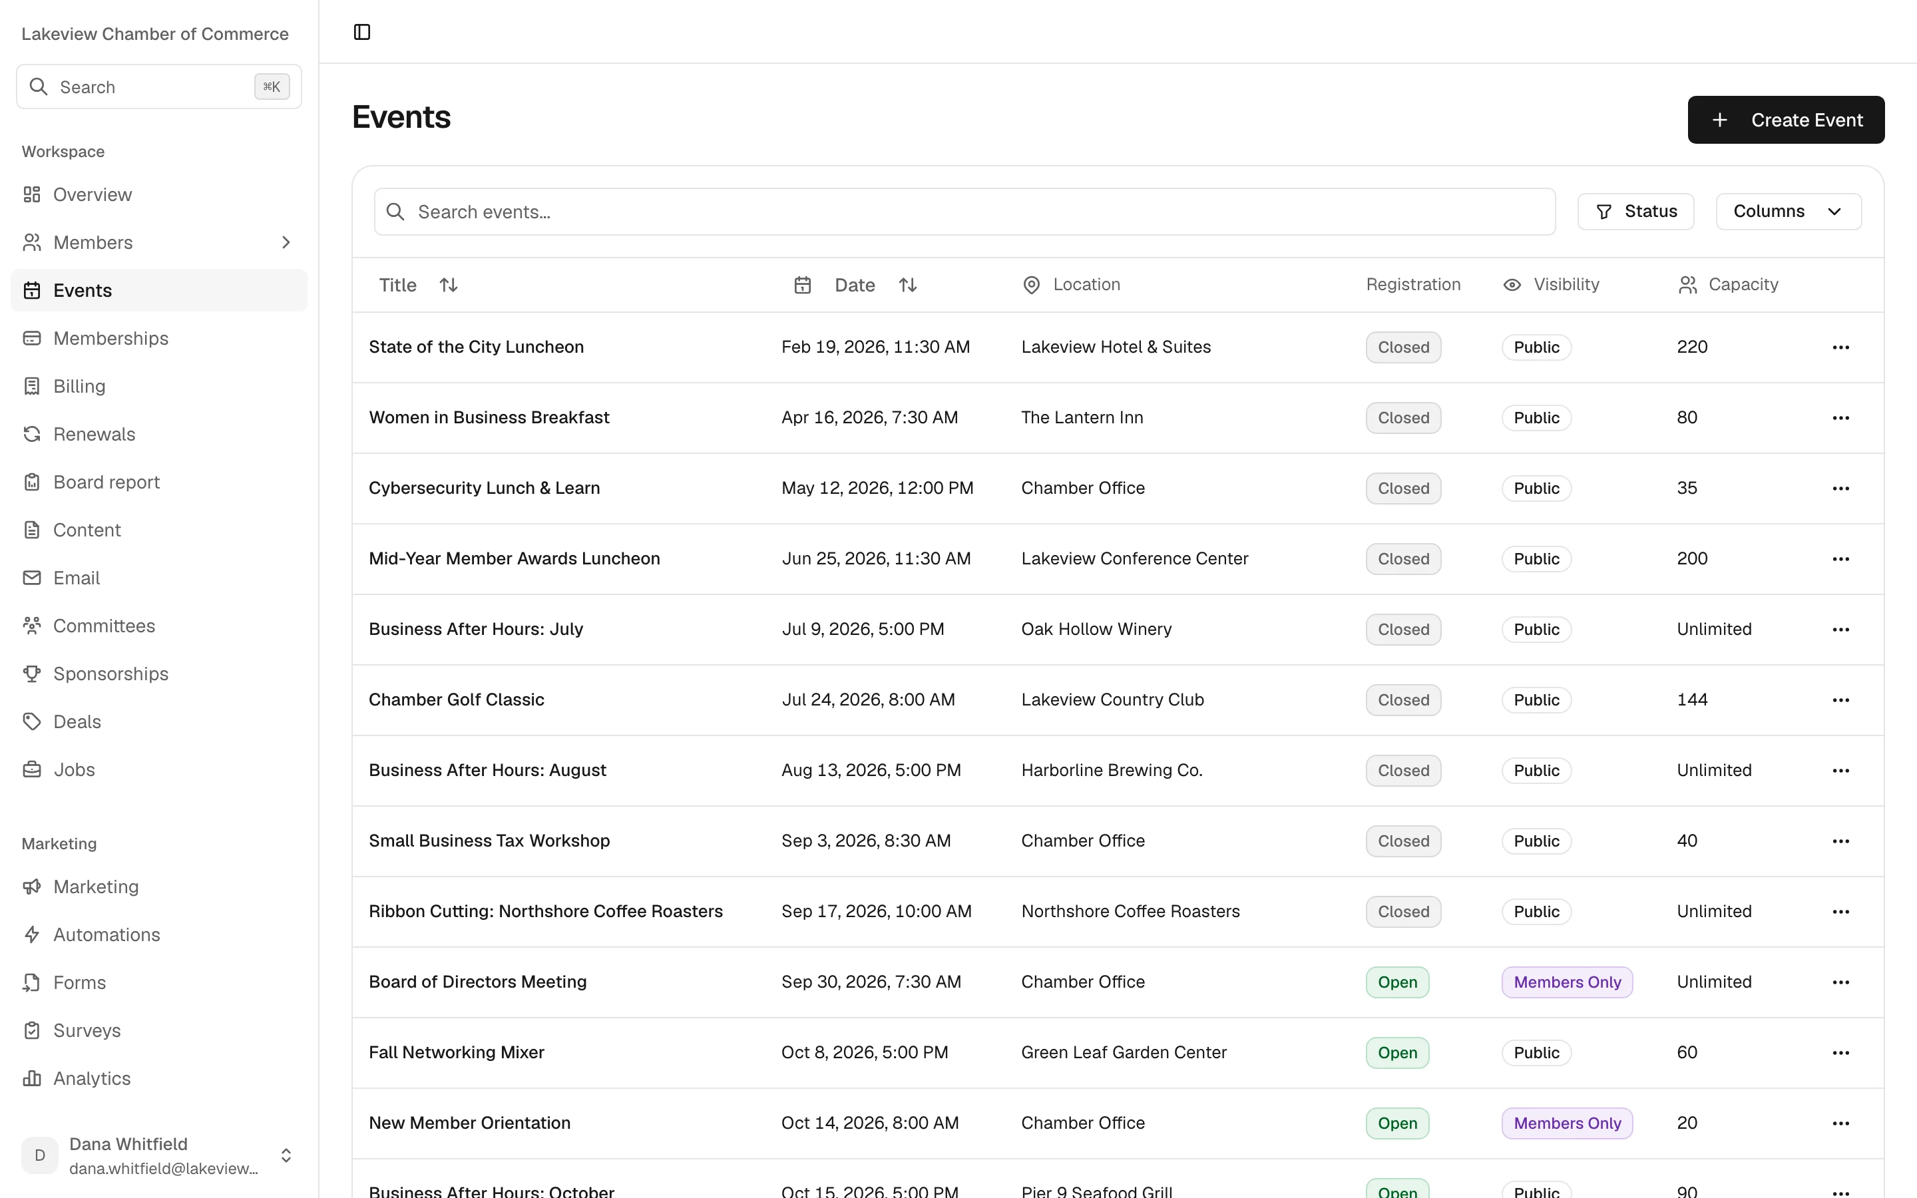
Task: Open Surveys page
Action: tap(158, 1030)
